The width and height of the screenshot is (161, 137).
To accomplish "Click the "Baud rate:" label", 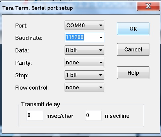I will tap(29, 38).
